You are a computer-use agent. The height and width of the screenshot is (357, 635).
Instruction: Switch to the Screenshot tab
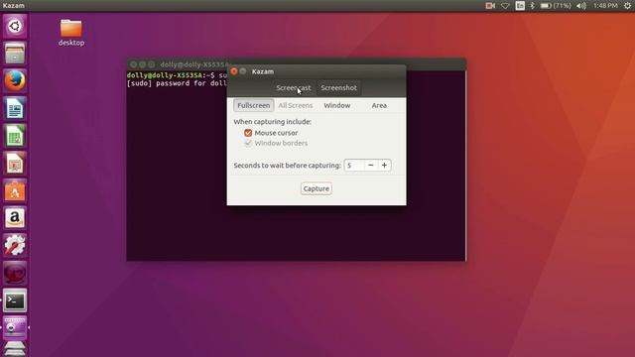[339, 88]
